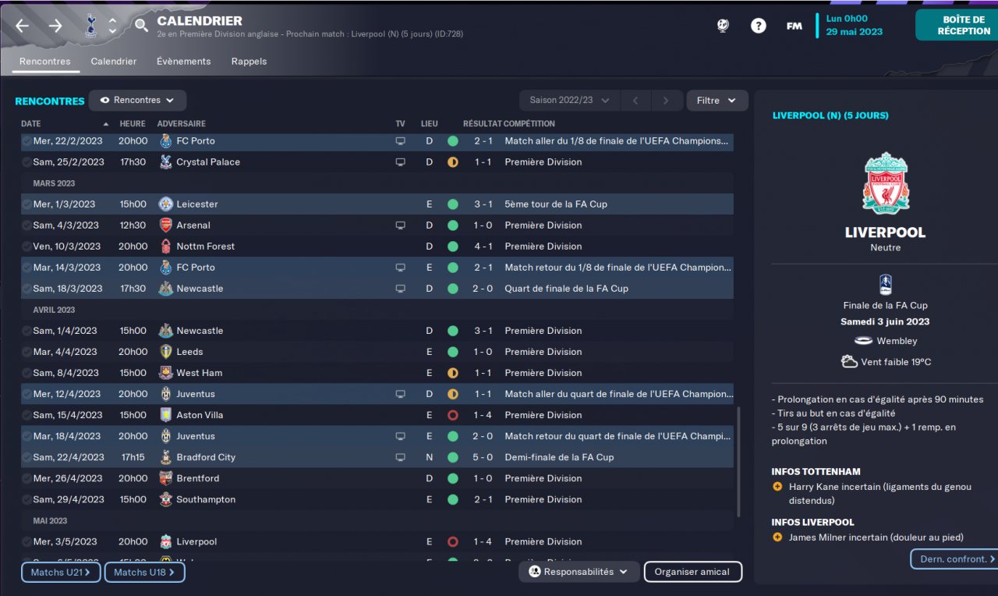This screenshot has width=998, height=596.
Task: Open the Rencontres view dropdown with eye icon
Action: click(137, 101)
